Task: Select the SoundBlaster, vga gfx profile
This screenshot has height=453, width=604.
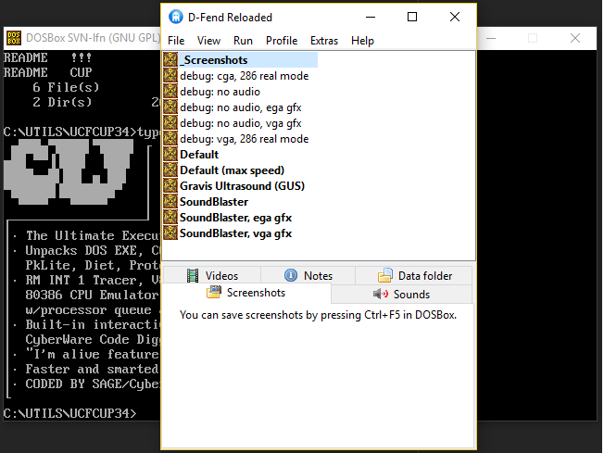Action: pyautogui.click(x=235, y=233)
